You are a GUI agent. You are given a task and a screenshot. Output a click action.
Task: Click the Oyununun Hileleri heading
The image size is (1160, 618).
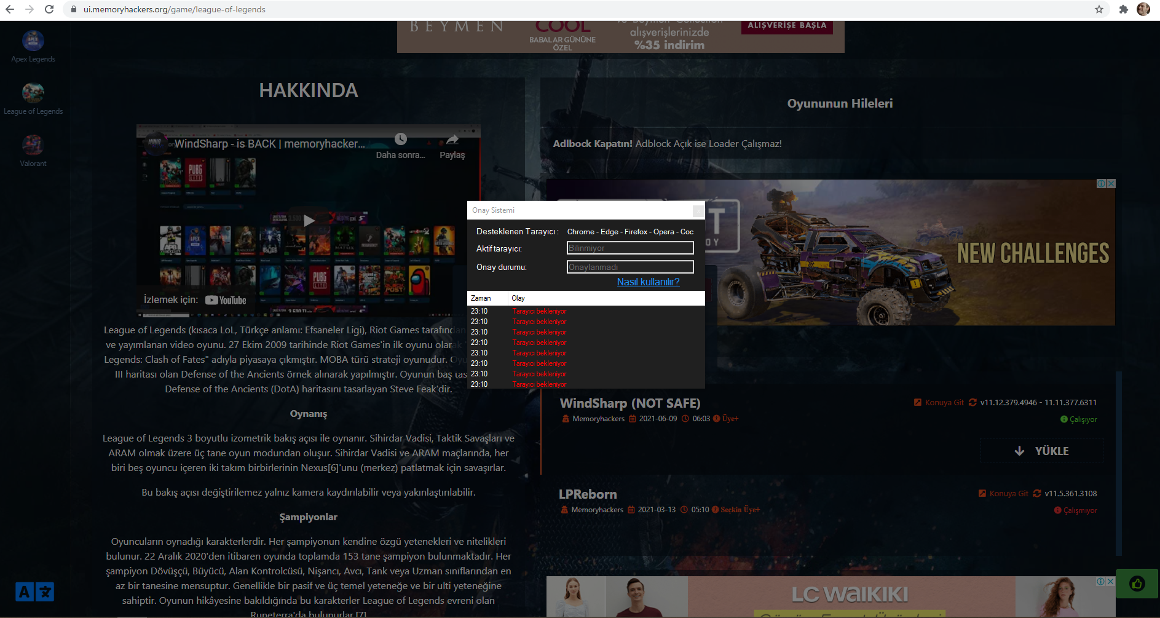coord(840,103)
